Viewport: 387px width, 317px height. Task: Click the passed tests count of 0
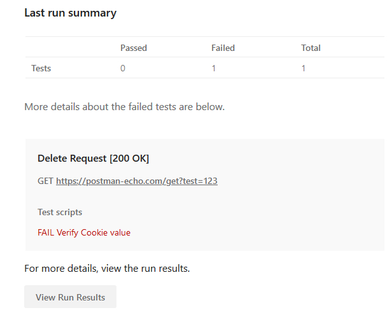[123, 68]
